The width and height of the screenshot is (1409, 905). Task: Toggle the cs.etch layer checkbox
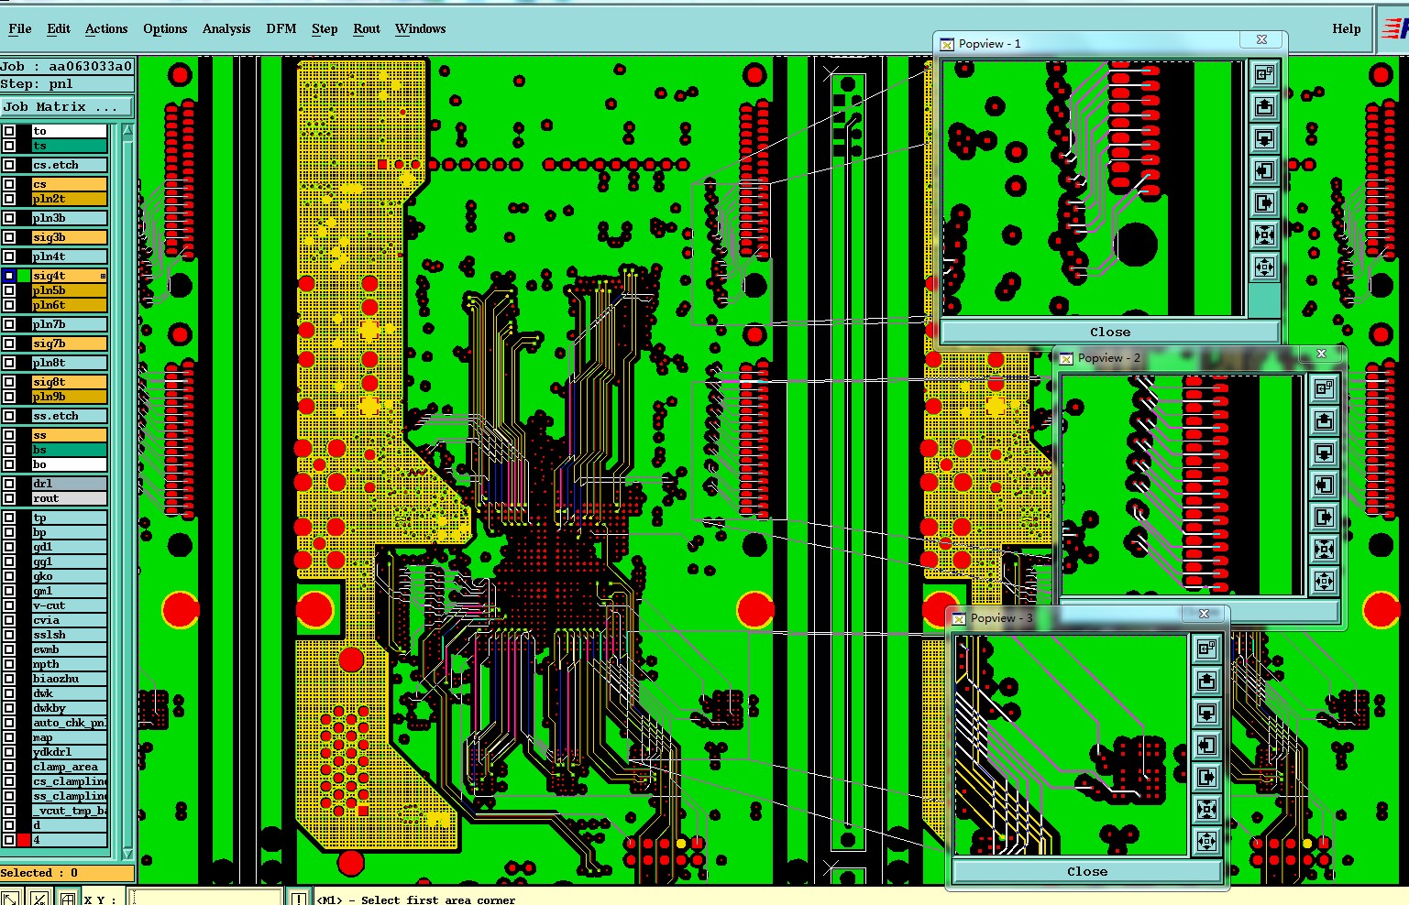tap(9, 165)
